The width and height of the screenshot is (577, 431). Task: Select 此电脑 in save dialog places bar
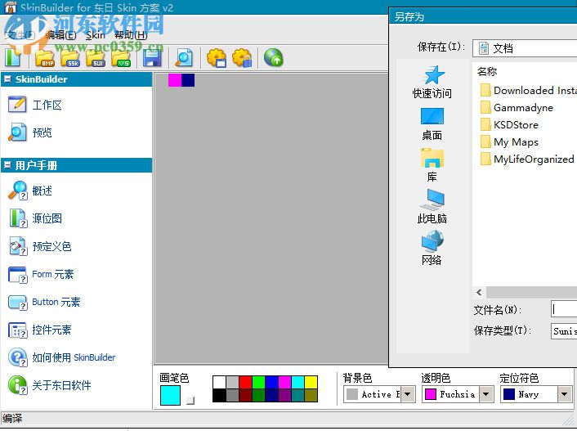click(x=432, y=207)
